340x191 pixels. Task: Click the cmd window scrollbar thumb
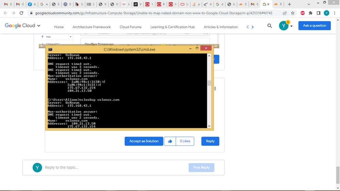tap(209, 83)
